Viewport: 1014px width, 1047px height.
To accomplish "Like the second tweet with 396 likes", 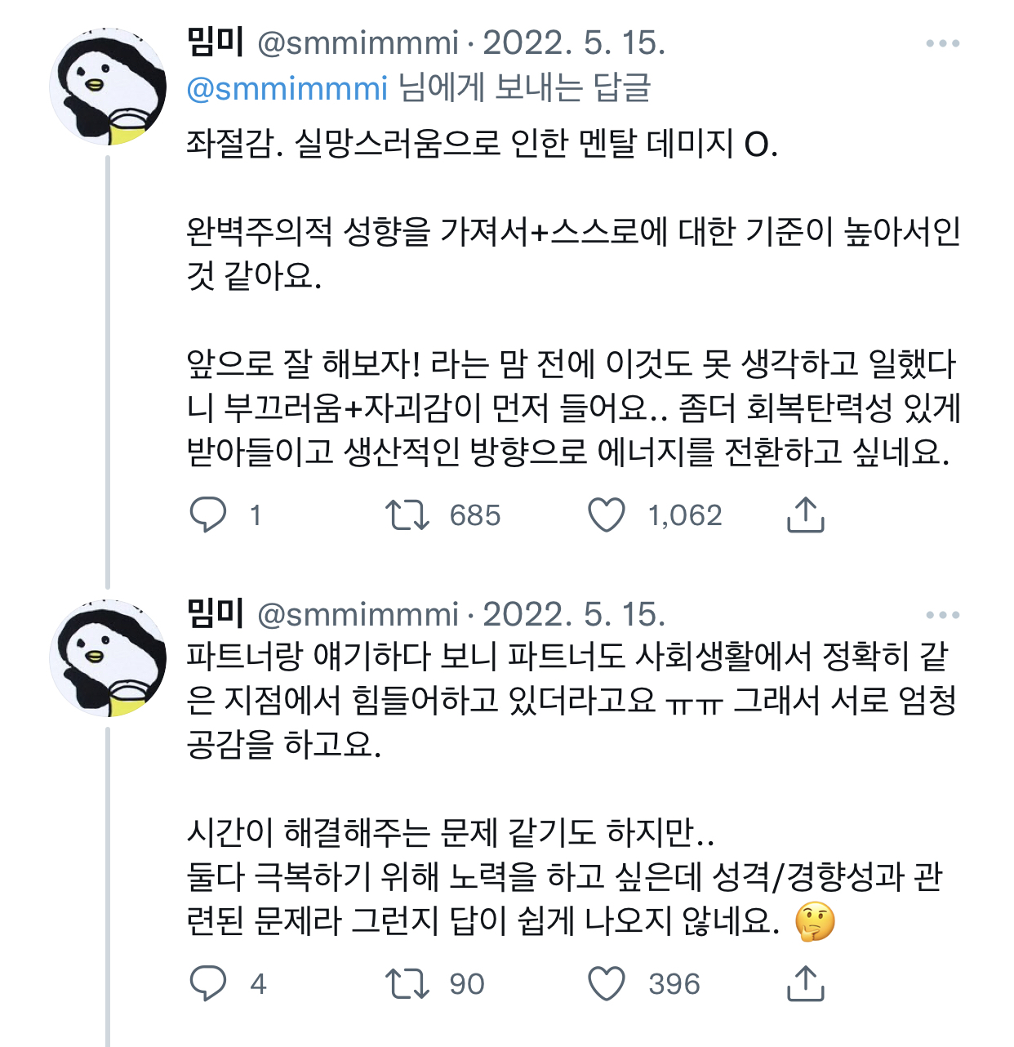I will (607, 983).
